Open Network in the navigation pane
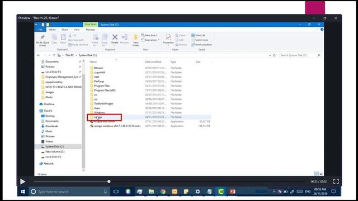Viewport: 358px width, 201px height. tap(49, 164)
